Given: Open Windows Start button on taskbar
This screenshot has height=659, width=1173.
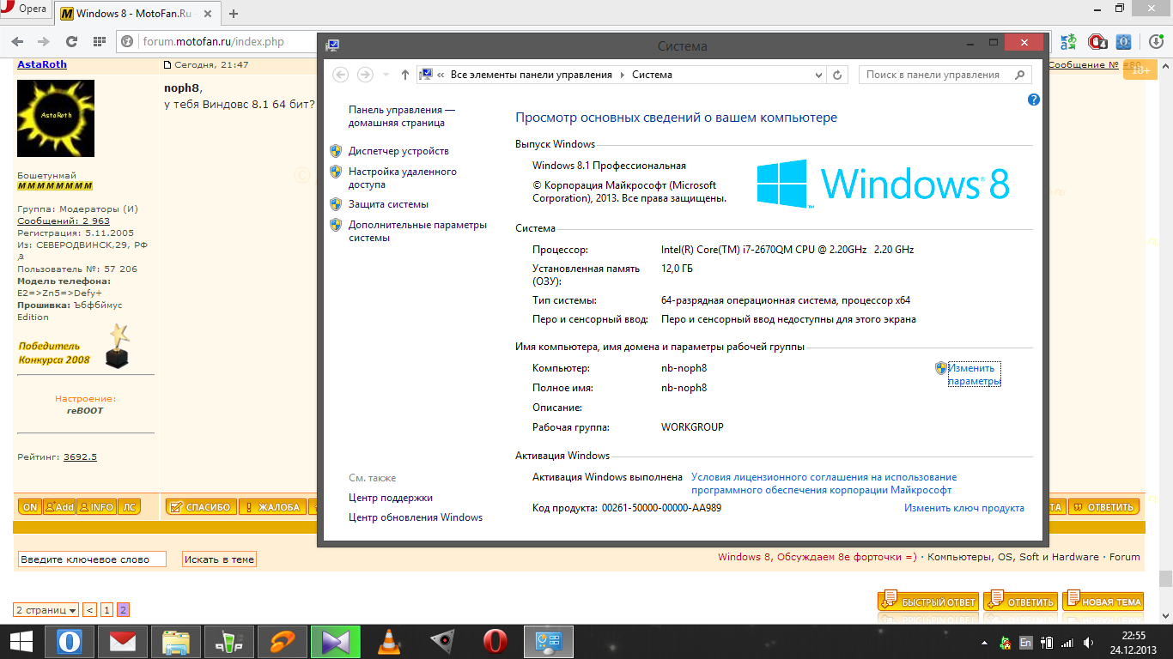Looking at the screenshot, I should coord(21,642).
